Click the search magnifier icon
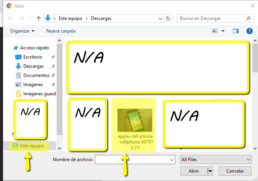The width and height of the screenshot is (258, 181). click(x=248, y=18)
